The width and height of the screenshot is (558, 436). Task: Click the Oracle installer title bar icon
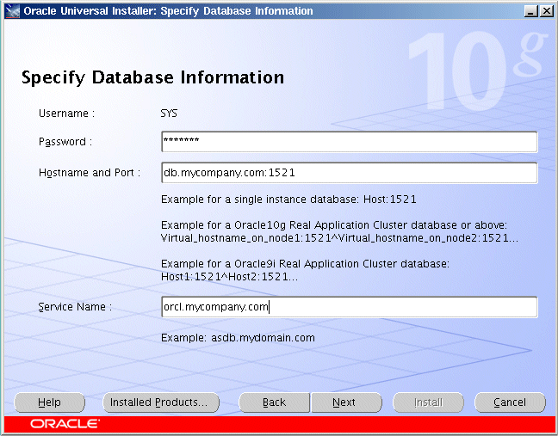(x=12, y=11)
